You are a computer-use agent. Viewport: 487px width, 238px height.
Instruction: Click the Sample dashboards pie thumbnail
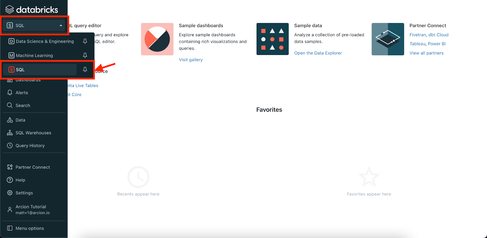[157, 39]
